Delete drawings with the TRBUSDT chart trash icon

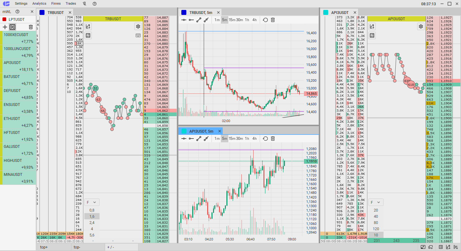[x=273, y=20]
